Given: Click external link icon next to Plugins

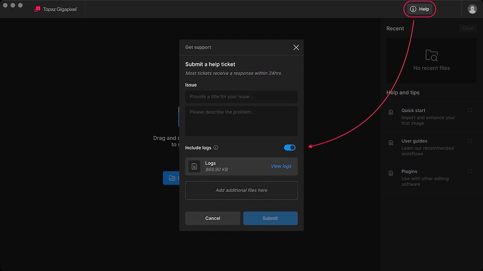Looking at the screenshot, I should click(470, 171).
